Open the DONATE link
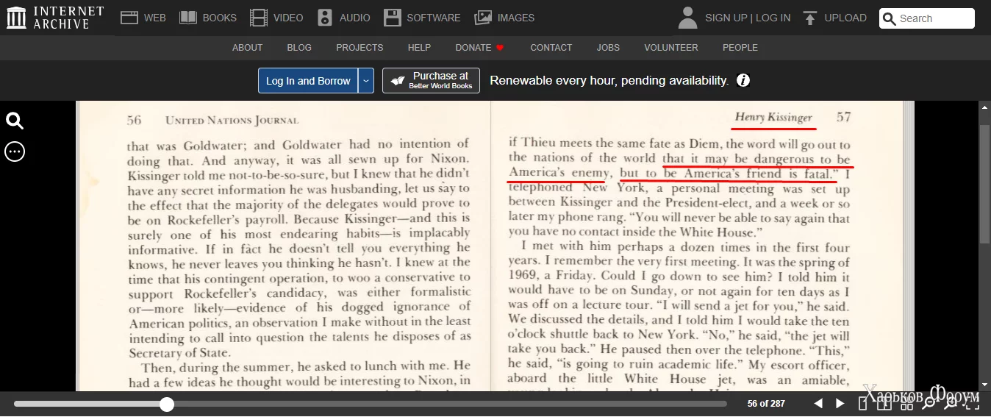 coord(473,48)
